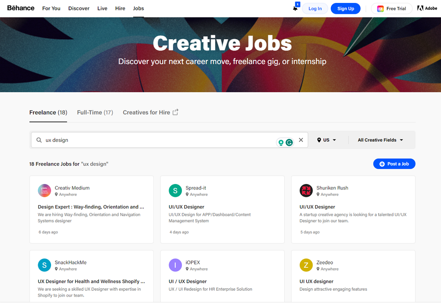Click the Post a Job button
Viewport: 441px width, 303px height.
pyautogui.click(x=394, y=164)
